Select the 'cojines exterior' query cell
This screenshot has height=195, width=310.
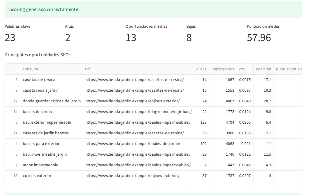pyautogui.click(x=51, y=176)
